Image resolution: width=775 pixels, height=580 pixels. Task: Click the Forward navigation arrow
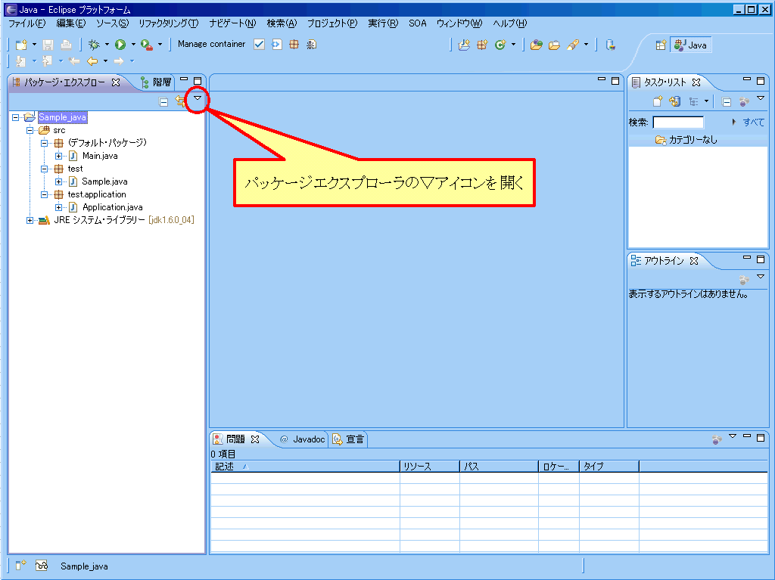[x=119, y=60]
